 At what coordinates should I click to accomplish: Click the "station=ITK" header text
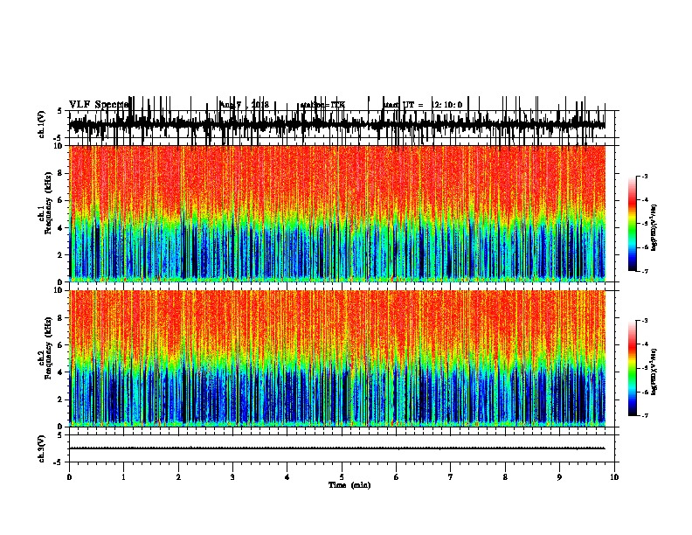pos(322,105)
